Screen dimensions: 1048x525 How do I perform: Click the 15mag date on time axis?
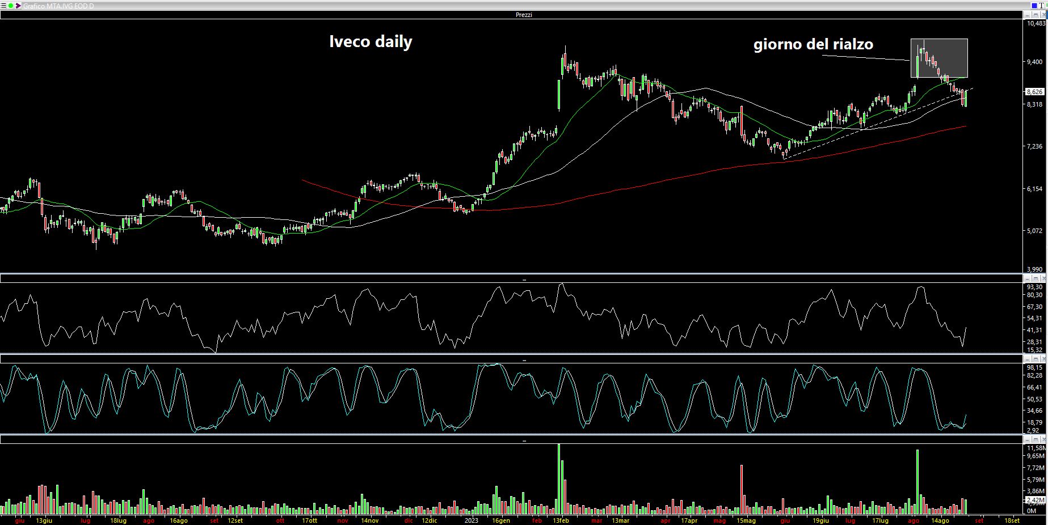pos(746,520)
